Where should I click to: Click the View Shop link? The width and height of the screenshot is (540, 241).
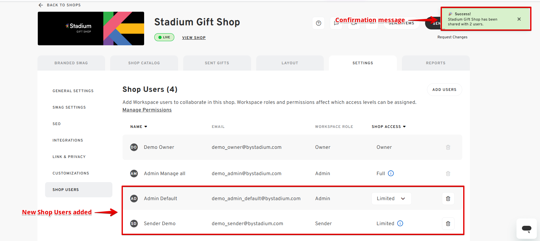coord(194,38)
